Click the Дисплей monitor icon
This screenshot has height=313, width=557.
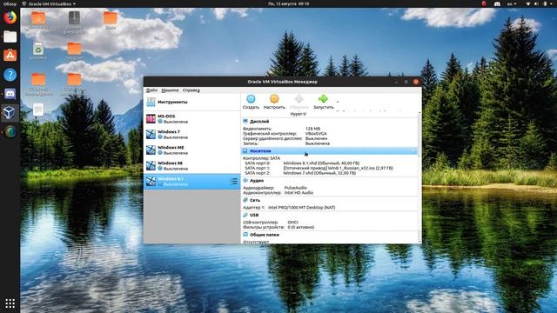pos(245,121)
